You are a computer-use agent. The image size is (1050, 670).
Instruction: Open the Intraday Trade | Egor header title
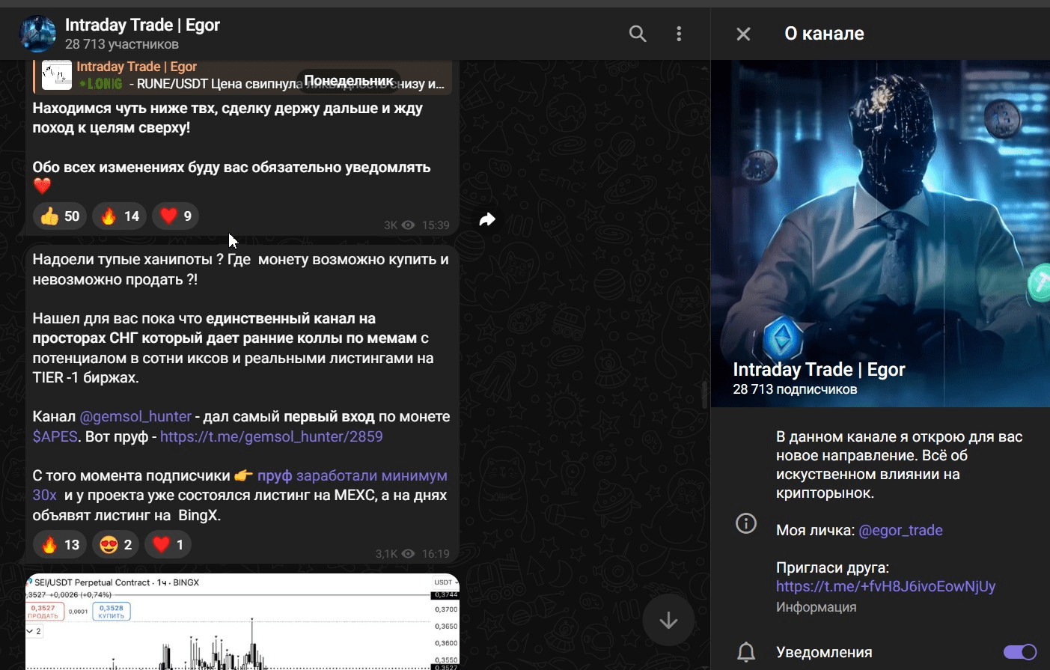(x=142, y=25)
